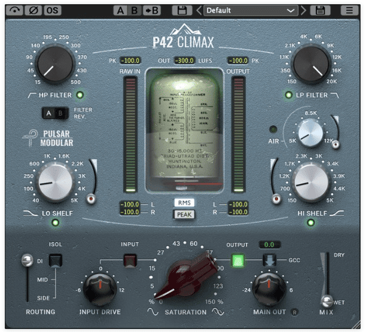Click the LO SHELF frequency knob
Viewport: 366px width, 332px height.
(x=56, y=182)
